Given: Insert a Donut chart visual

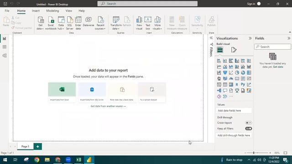Looking at the screenshot, I should pyautogui.click(x=243, y=72).
